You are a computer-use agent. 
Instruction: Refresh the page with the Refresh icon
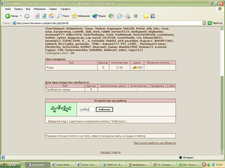[44, 16]
